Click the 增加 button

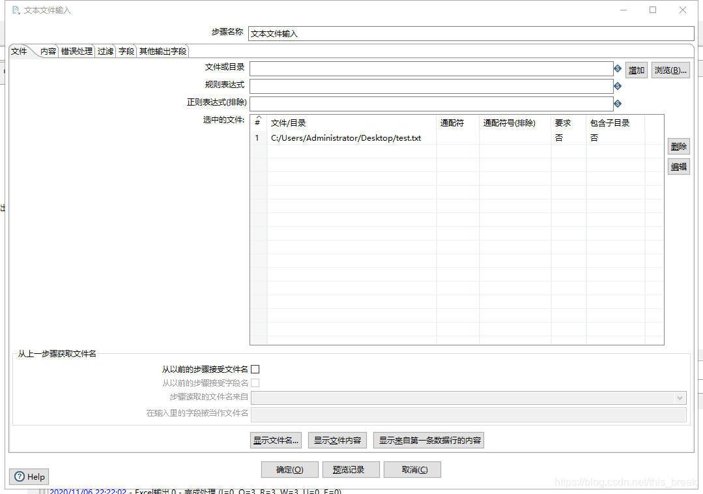[636, 70]
